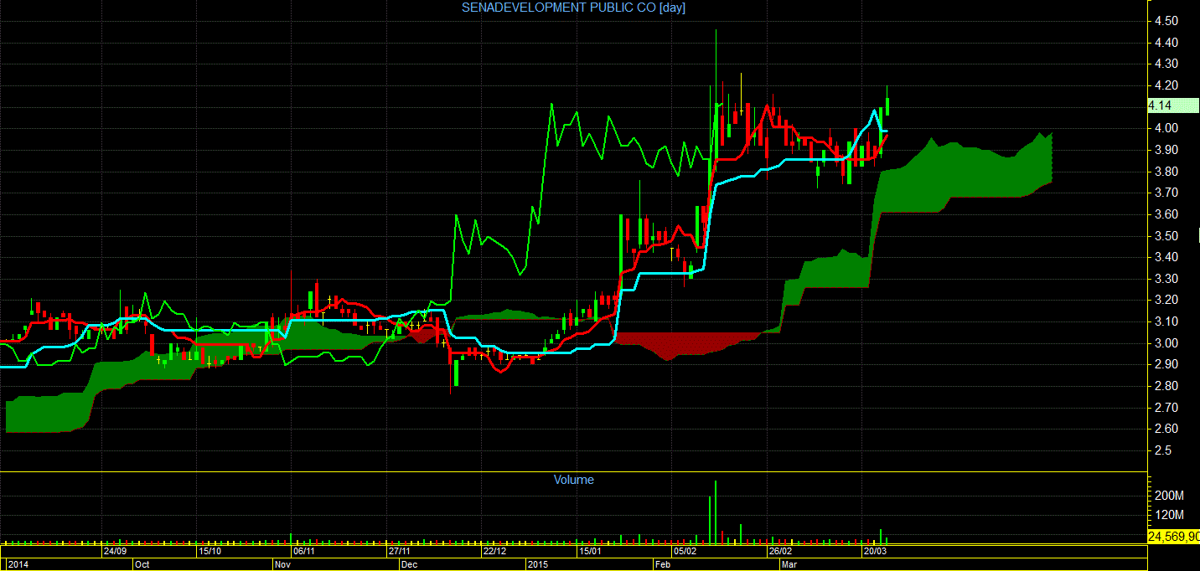Click the 3.70 price axis label
The height and width of the screenshot is (571, 1200).
tap(1166, 193)
